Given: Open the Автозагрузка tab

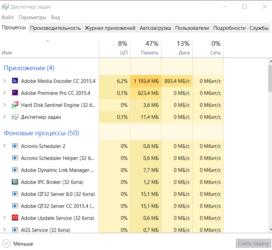Looking at the screenshot, I should pos(155,28).
